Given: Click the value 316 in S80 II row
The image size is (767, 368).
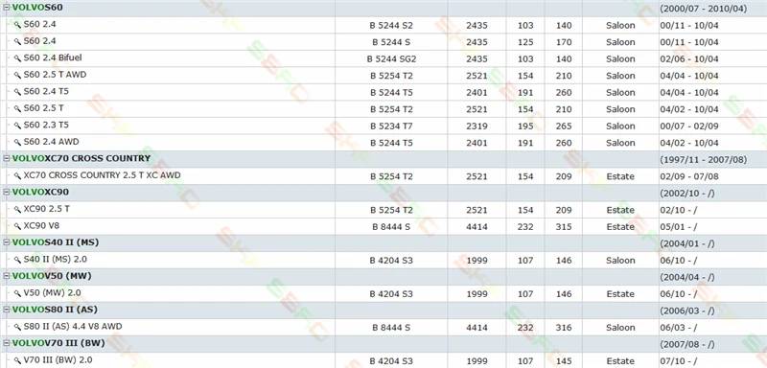Looking at the screenshot, I should [564, 328].
